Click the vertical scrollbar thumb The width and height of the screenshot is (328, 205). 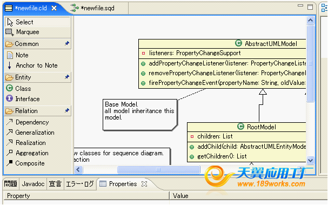coord(310,63)
